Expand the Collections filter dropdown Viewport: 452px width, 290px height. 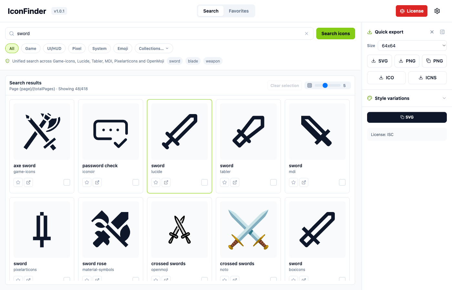154,48
